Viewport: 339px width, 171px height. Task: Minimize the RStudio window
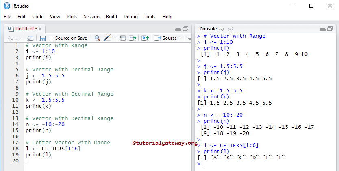pos(293,6)
